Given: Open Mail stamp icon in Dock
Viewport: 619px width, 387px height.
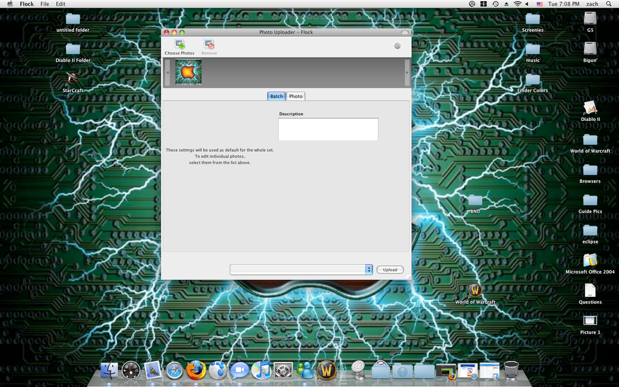Looking at the screenshot, I should (152, 370).
